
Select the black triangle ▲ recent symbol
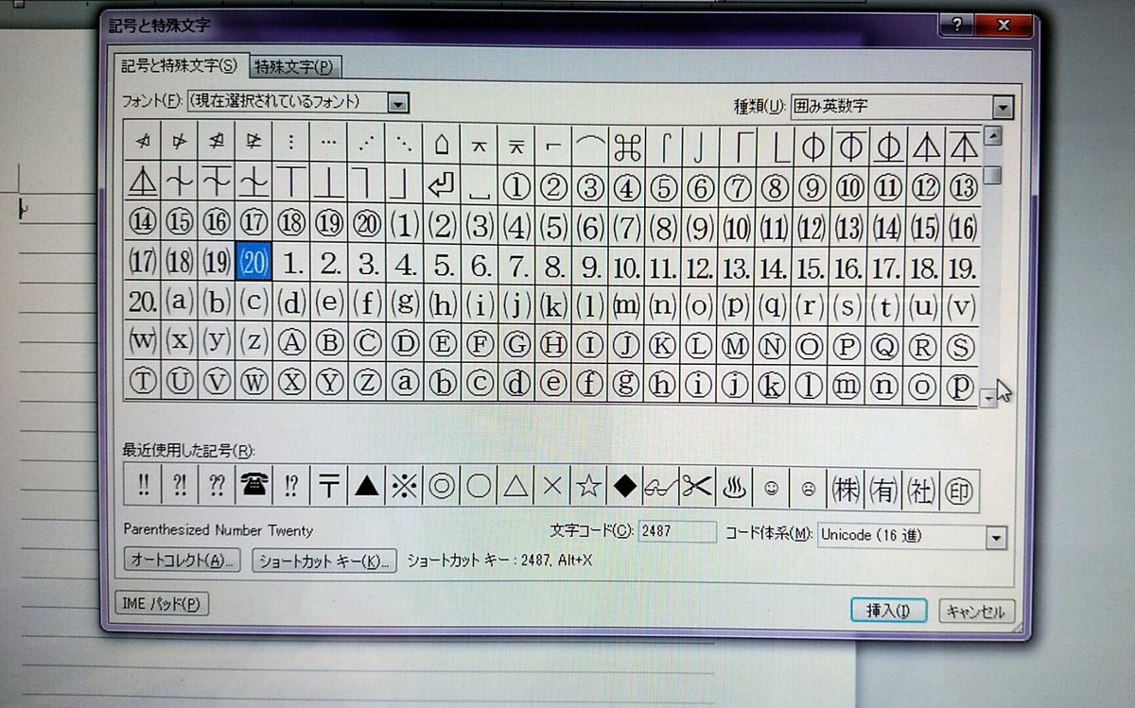(x=366, y=487)
